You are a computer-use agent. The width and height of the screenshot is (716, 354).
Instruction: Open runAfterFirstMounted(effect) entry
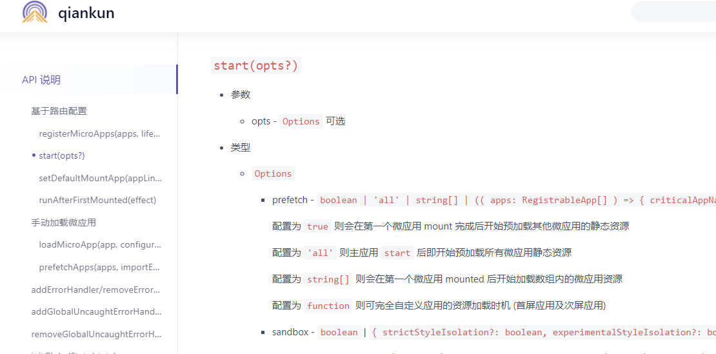pyautogui.click(x=97, y=201)
